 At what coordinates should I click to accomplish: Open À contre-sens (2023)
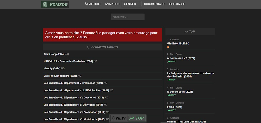(x=180, y=92)
